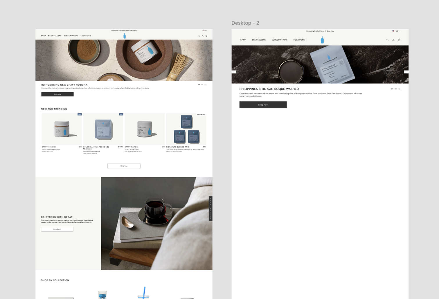Click dark Shop Now button under Philippines headline
439x299 pixels.
pyautogui.click(x=263, y=105)
